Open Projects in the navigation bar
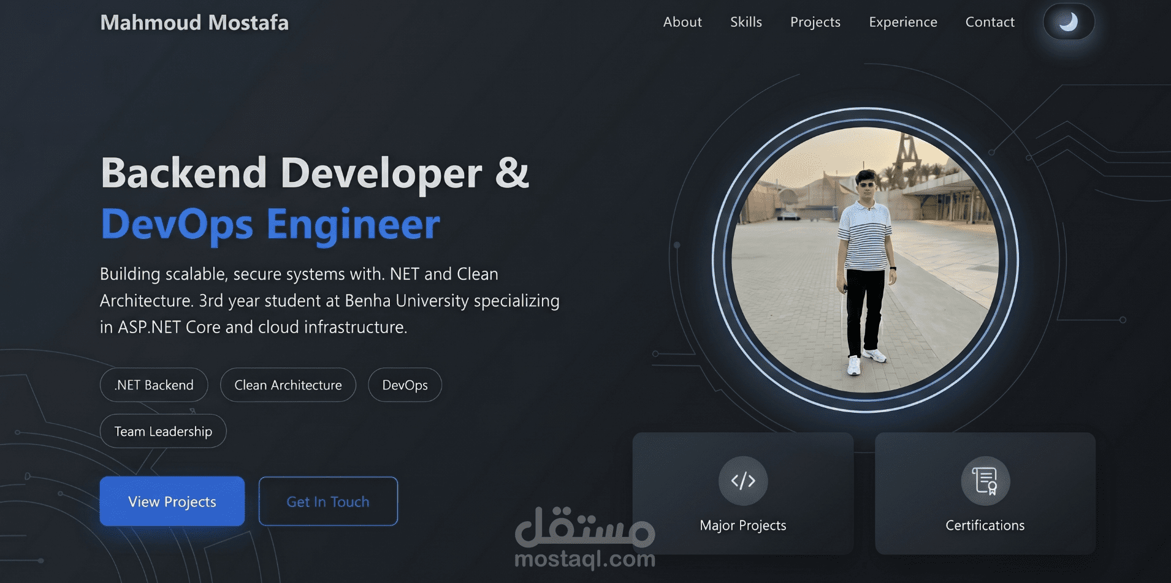1171x583 pixels. coord(815,22)
